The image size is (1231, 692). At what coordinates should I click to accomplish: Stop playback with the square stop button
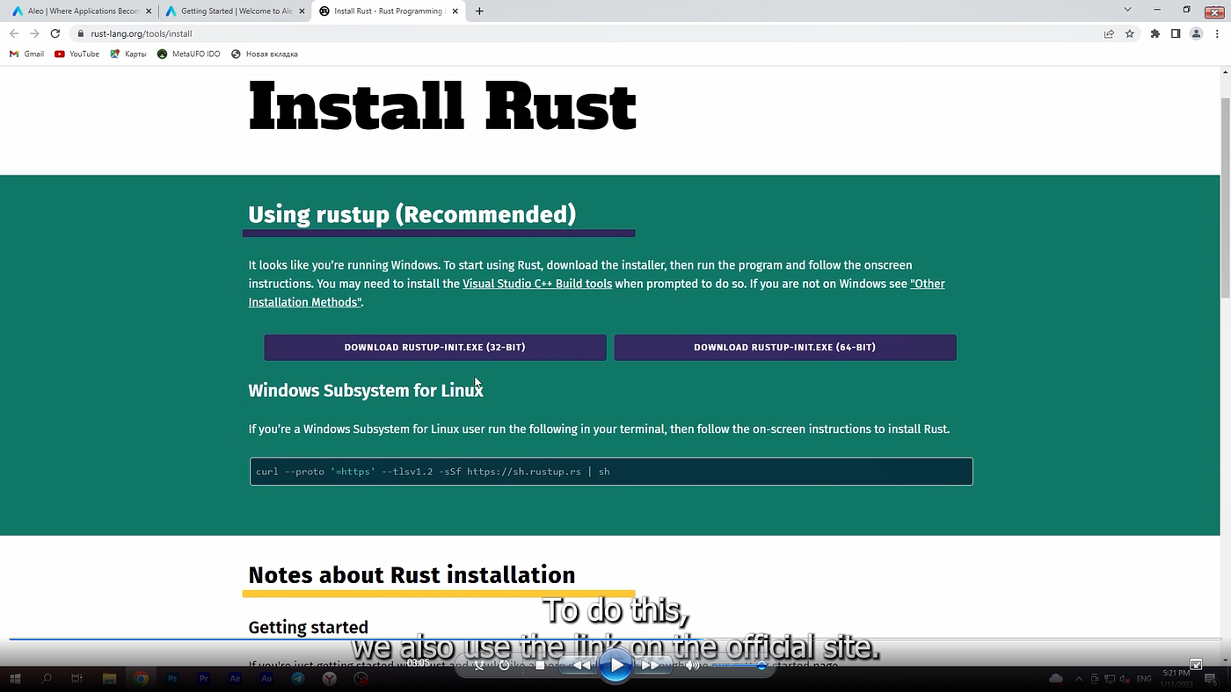[540, 666]
